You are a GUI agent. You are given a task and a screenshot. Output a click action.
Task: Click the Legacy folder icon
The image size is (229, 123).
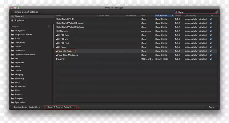point(13,31)
